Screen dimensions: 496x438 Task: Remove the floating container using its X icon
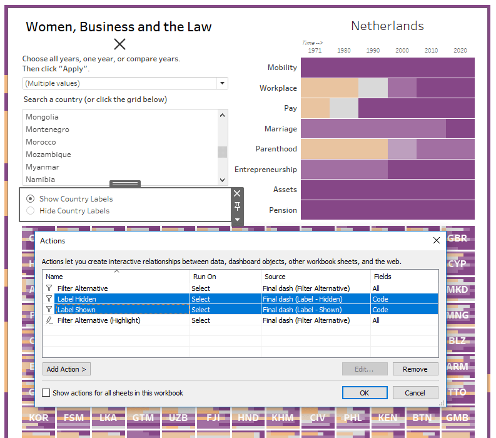pyautogui.click(x=237, y=194)
